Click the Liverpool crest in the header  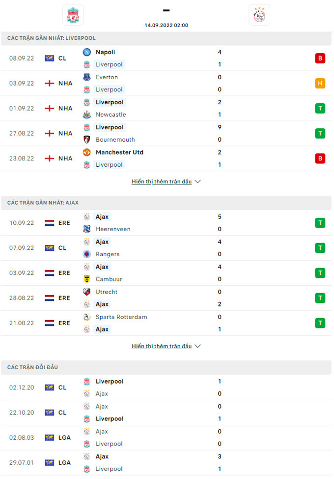(x=73, y=15)
